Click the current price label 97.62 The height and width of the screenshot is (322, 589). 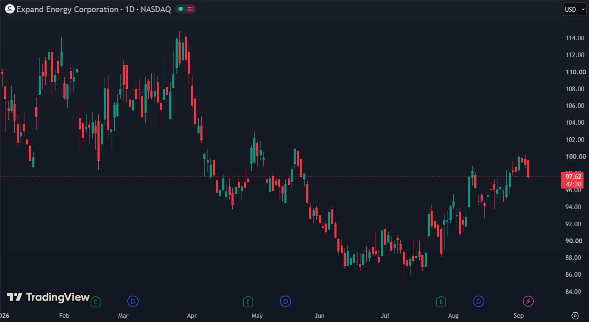[573, 177]
